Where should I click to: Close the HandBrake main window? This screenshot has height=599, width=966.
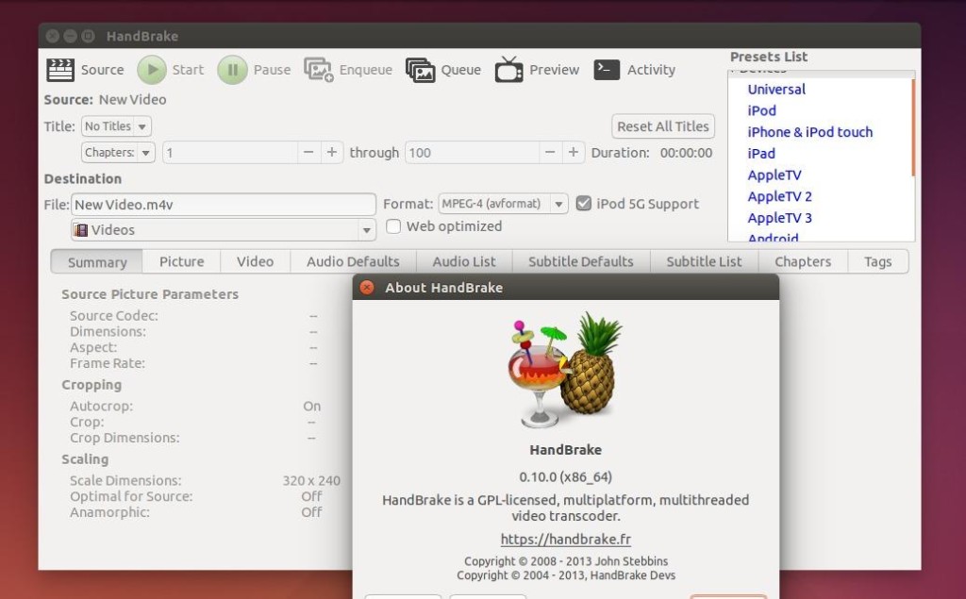(x=53, y=36)
